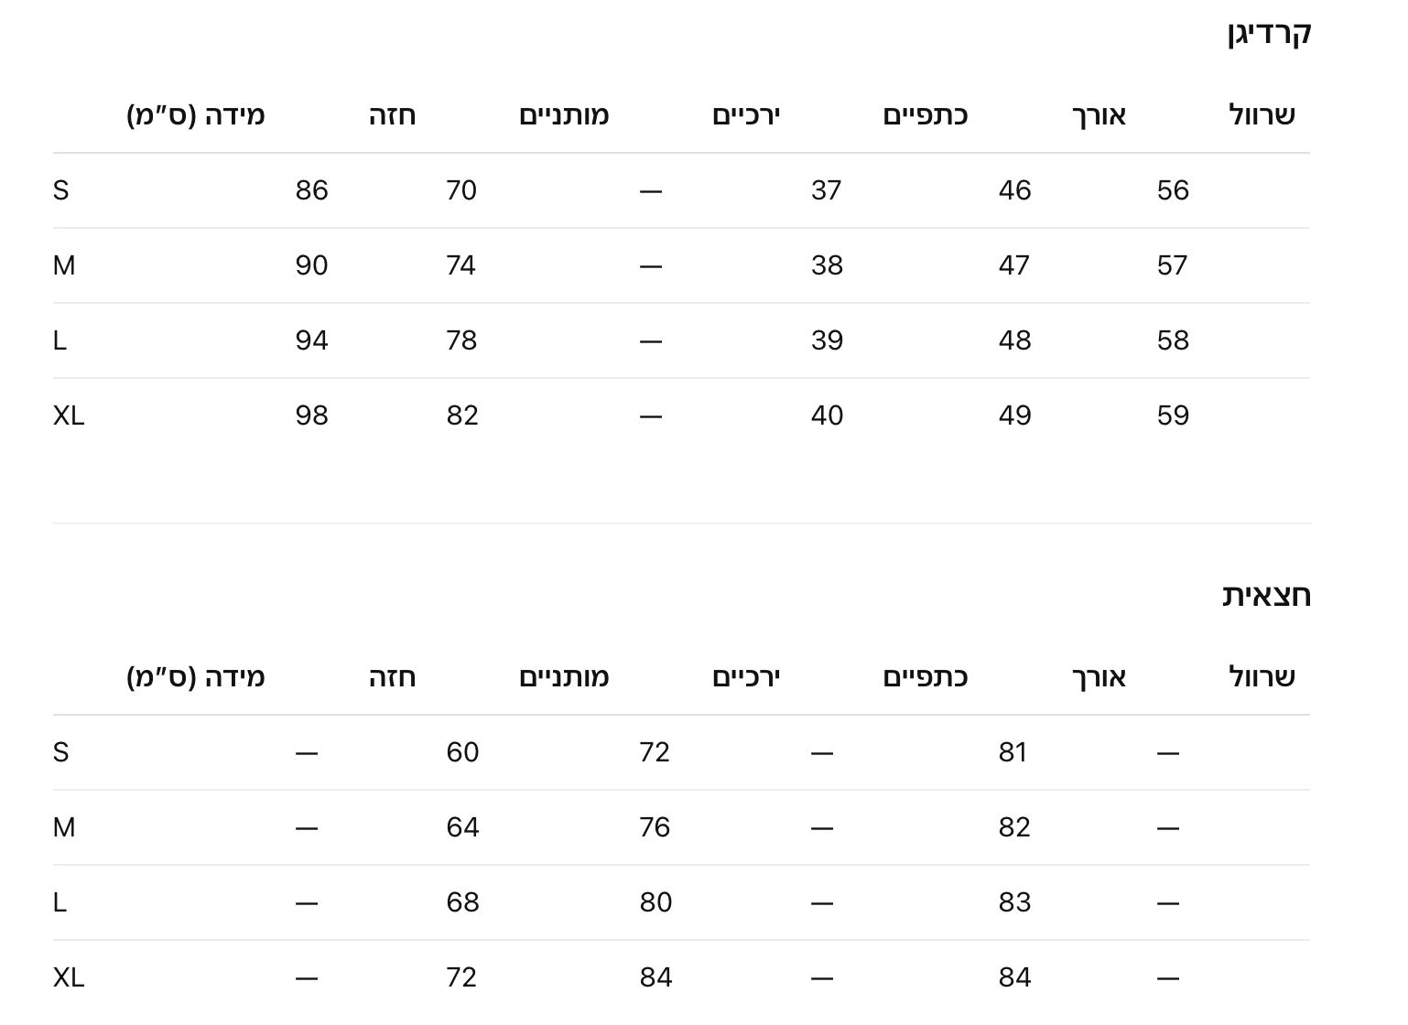Click cardigan size M waist value 74

click(x=461, y=265)
